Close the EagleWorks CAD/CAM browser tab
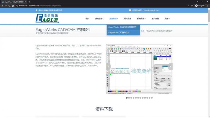 click(x=25, y=2)
